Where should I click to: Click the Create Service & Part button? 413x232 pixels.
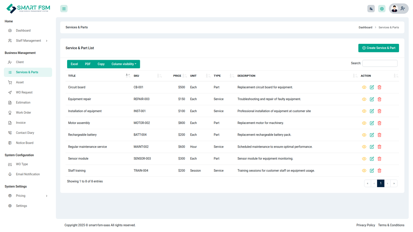pyautogui.click(x=378, y=48)
